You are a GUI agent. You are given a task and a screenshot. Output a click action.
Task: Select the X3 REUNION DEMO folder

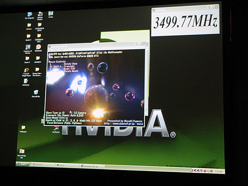click(40, 27)
